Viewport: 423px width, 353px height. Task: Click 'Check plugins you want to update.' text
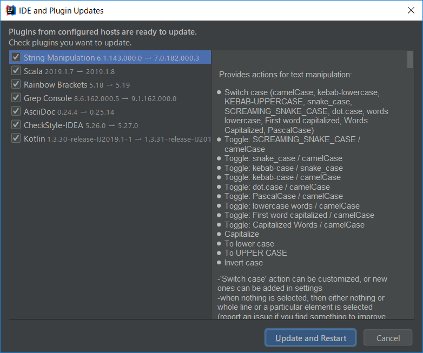pos(70,43)
